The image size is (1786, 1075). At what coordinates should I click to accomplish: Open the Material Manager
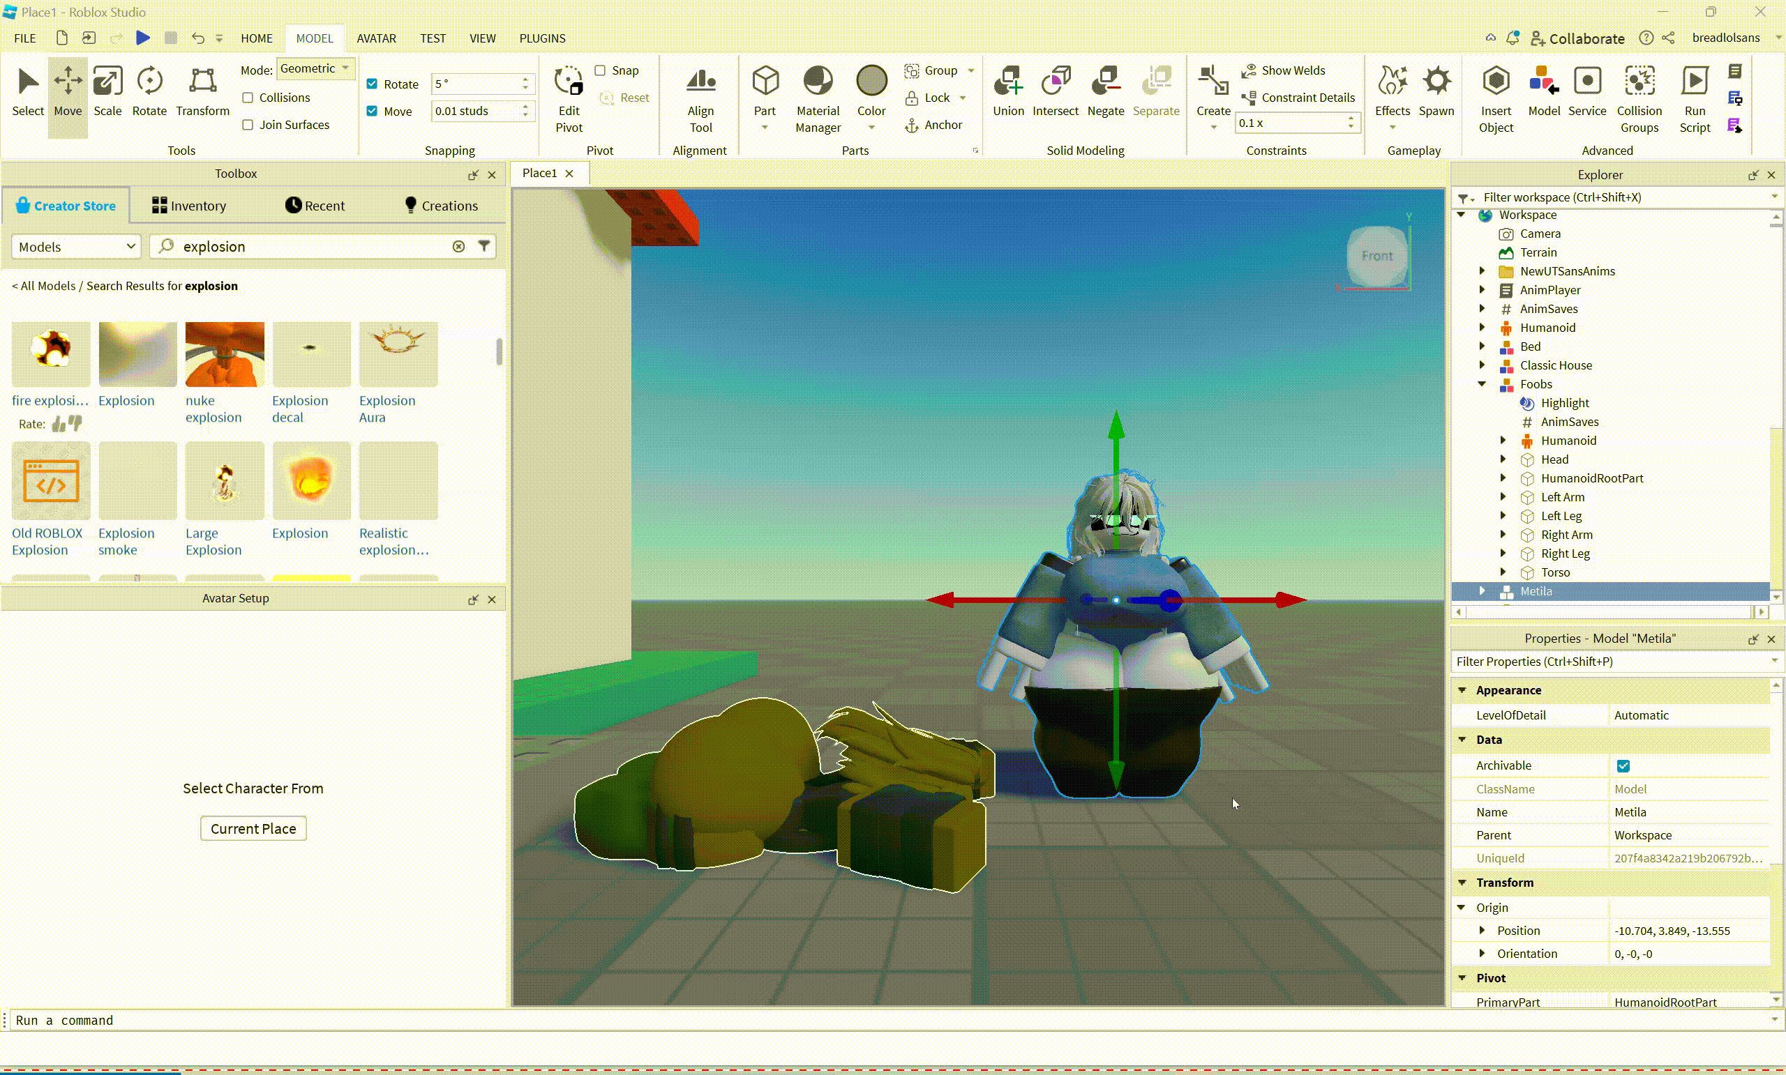click(x=818, y=100)
